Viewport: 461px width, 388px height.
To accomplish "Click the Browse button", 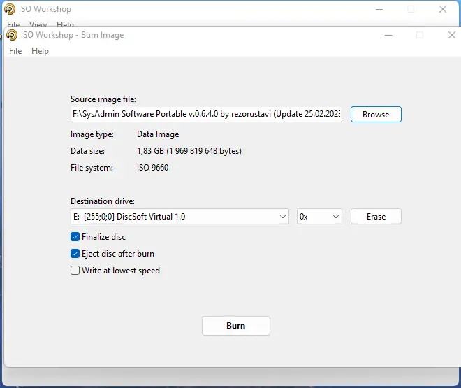I will [x=376, y=114].
